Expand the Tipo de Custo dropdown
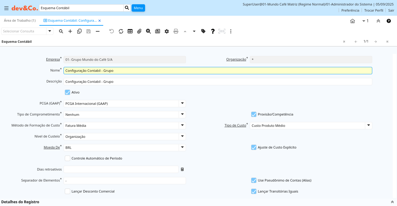 [x=369, y=125]
